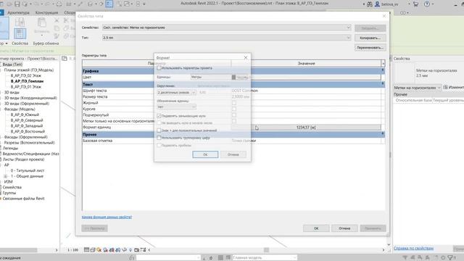Toggle the Курсив (italic) value checkbox

pos(234,109)
